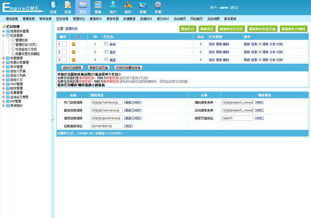Go to 后台首页 in the submenu
Viewport: 311px width, 218px height.
(180, 19)
